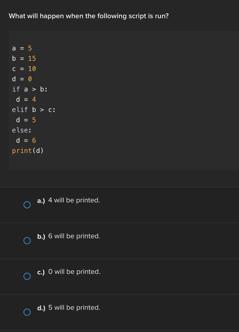Click the 'b.)' answer label text
239x332 pixels.
[41, 236]
